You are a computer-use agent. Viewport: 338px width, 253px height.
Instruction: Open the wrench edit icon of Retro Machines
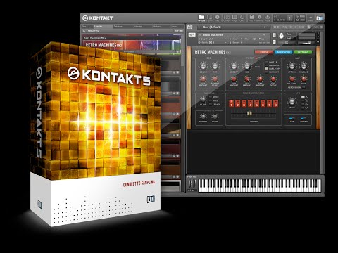tap(192, 35)
